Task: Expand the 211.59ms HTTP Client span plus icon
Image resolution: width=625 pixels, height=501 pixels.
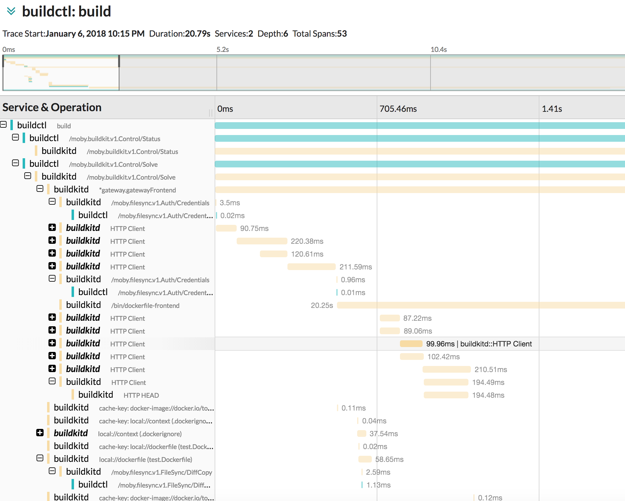Action: (x=52, y=266)
